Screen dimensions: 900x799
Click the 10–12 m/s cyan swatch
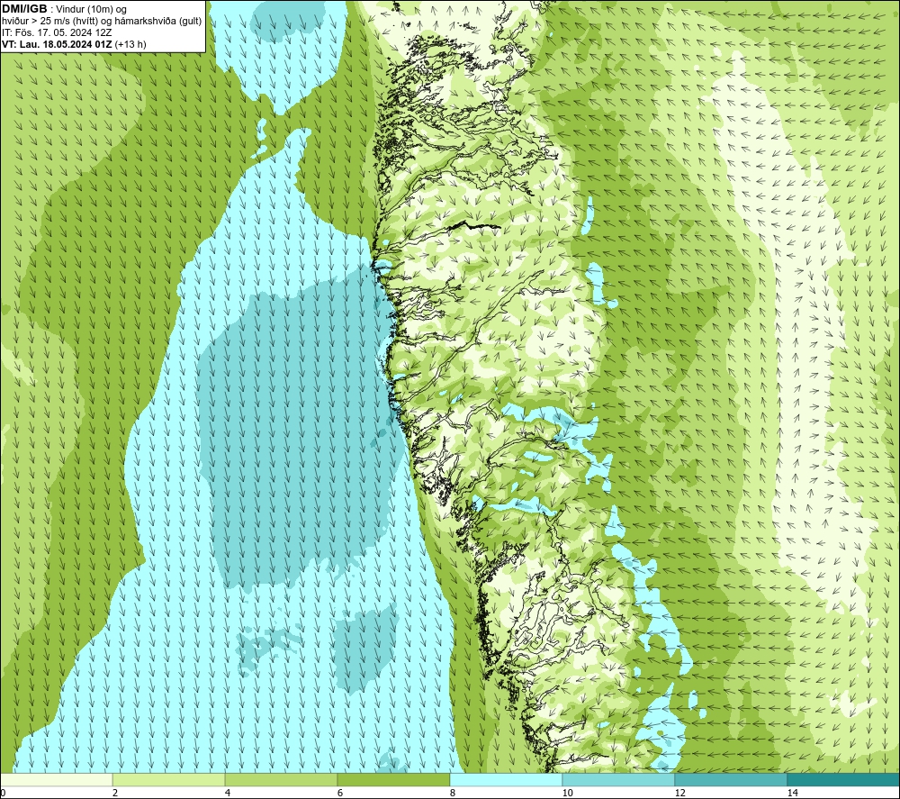coord(619,779)
